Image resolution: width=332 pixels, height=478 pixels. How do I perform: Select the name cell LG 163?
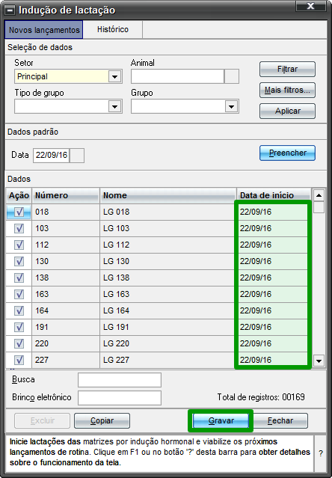(x=168, y=294)
